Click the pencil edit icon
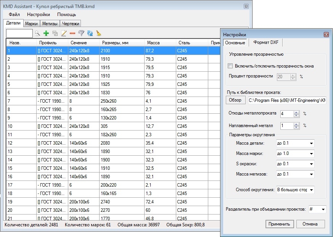 tap(64, 33)
